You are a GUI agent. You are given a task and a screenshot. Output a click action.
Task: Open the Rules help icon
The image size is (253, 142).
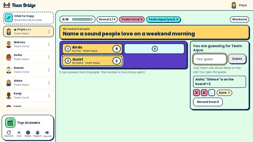click(x=28, y=134)
